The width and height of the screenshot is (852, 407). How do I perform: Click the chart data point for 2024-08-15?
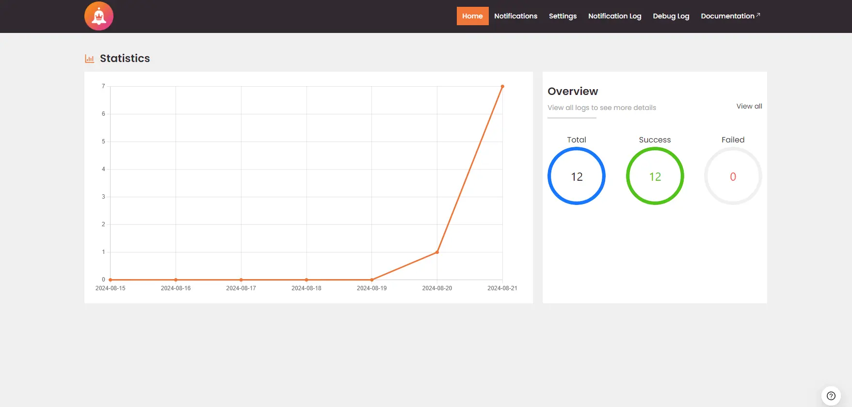[x=111, y=280]
